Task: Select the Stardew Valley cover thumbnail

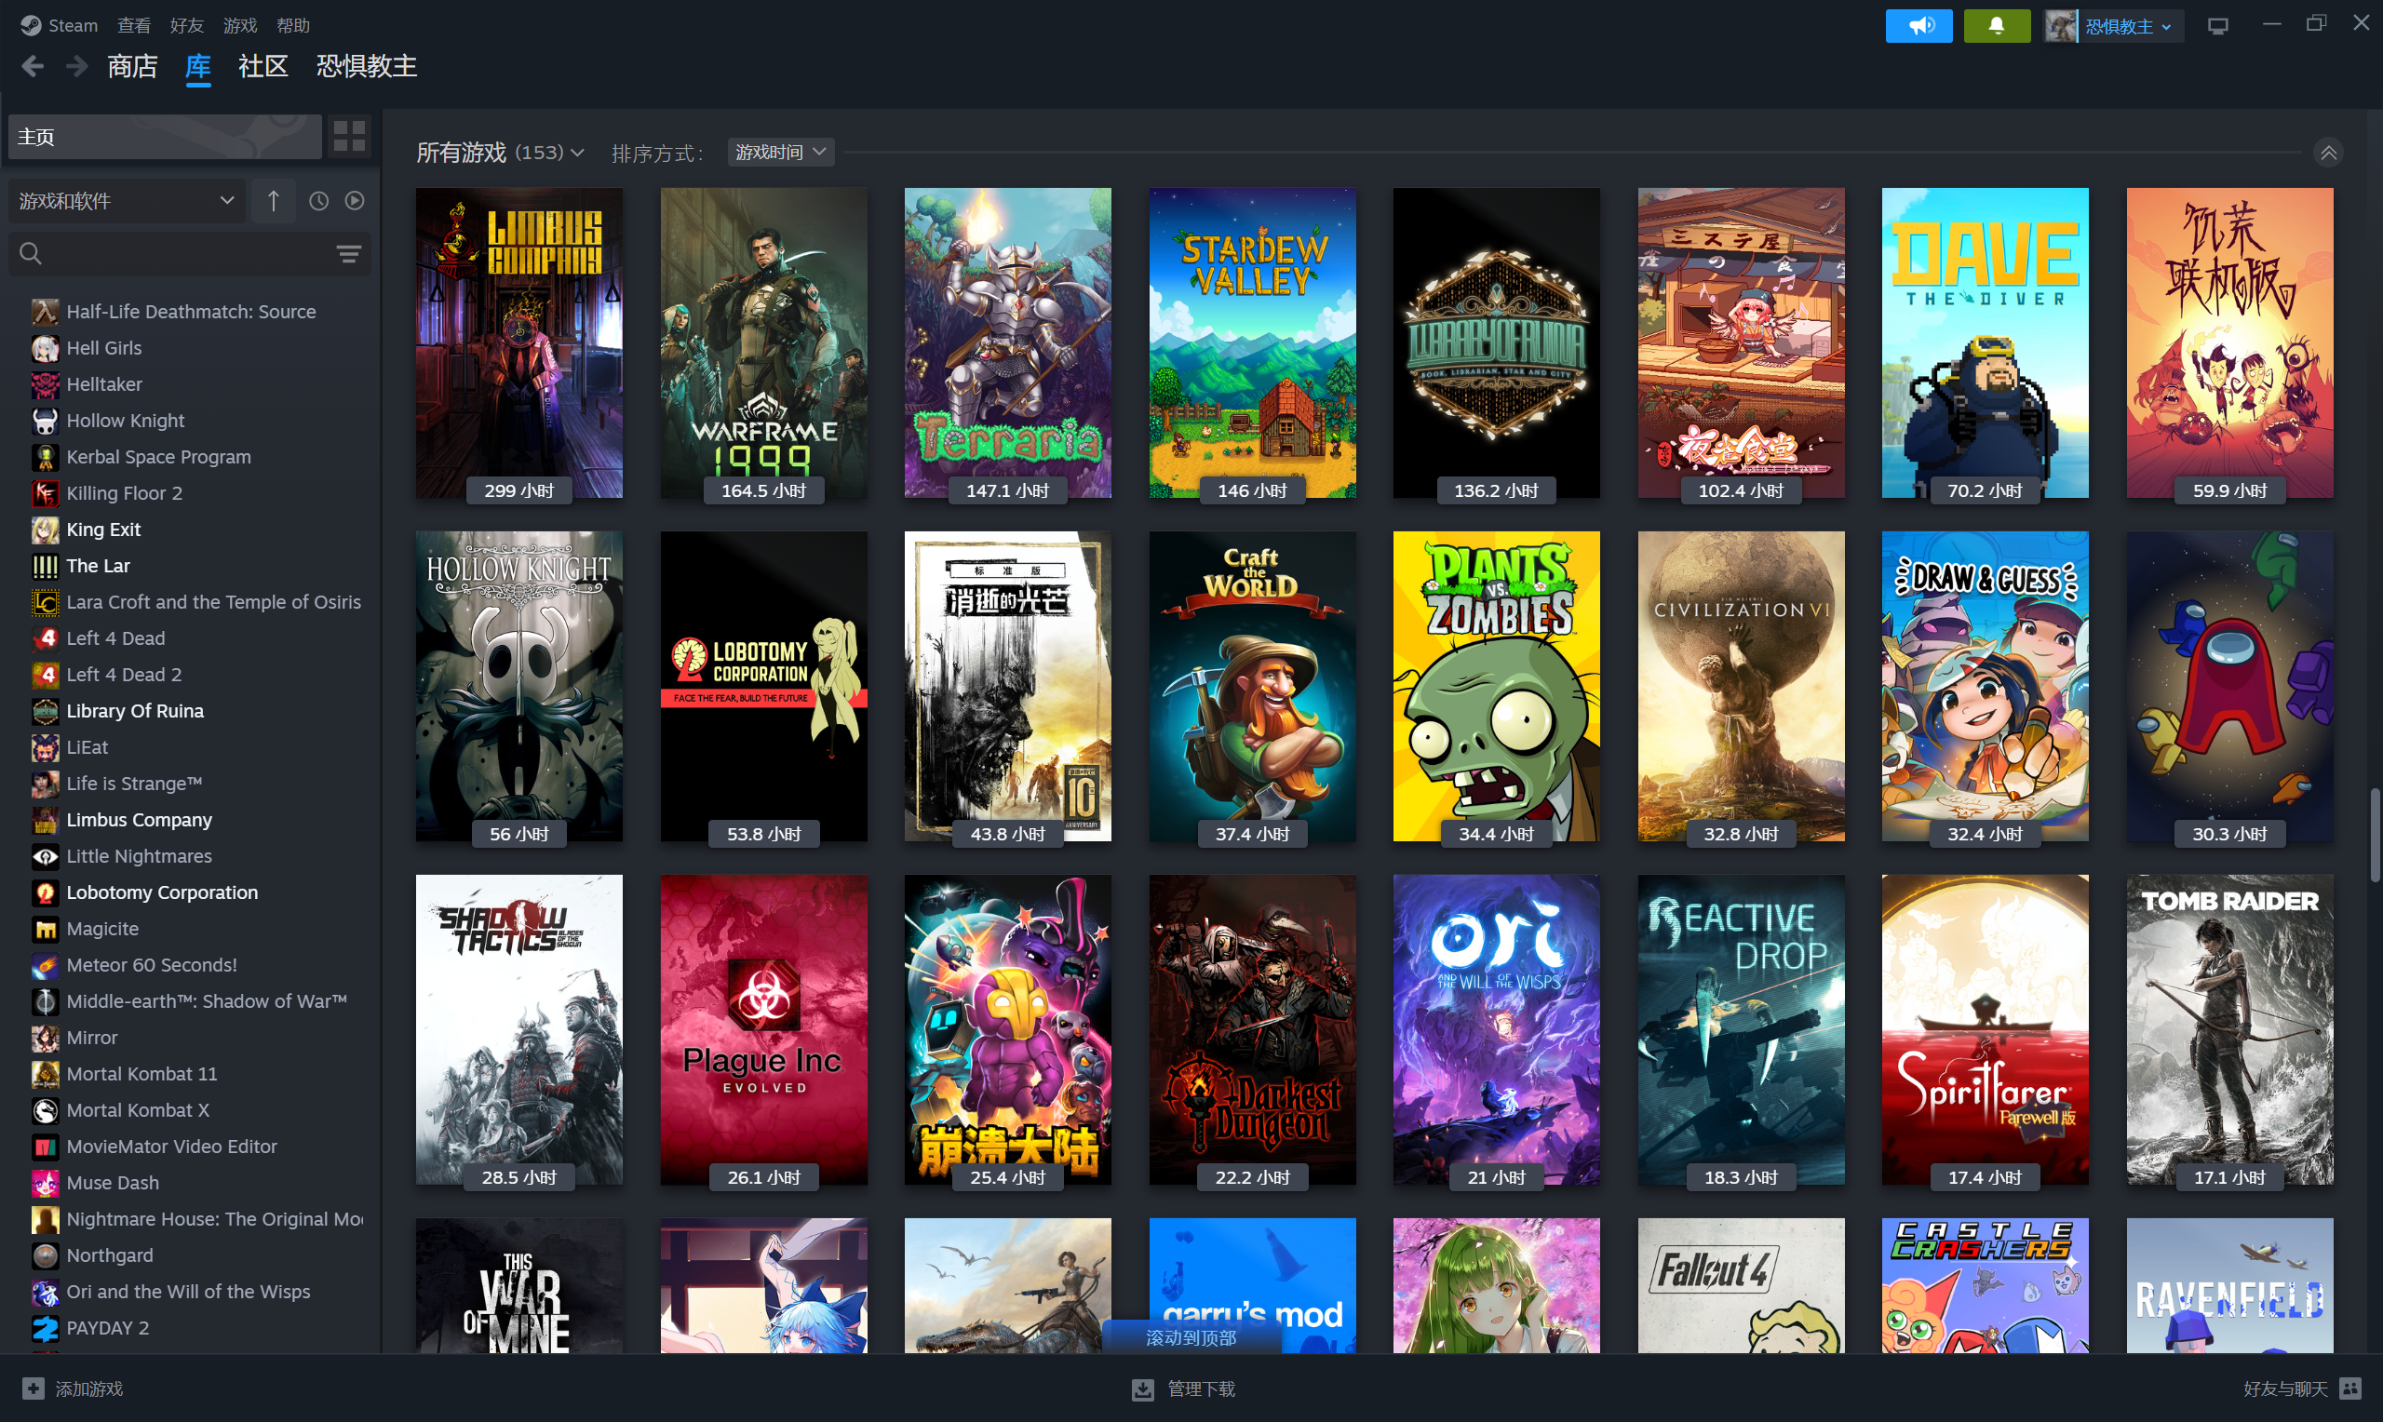Action: pos(1251,343)
